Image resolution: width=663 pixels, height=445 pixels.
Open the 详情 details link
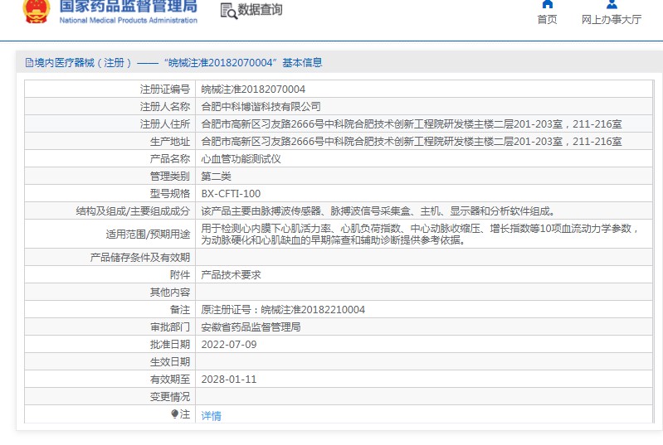pyautogui.click(x=211, y=416)
